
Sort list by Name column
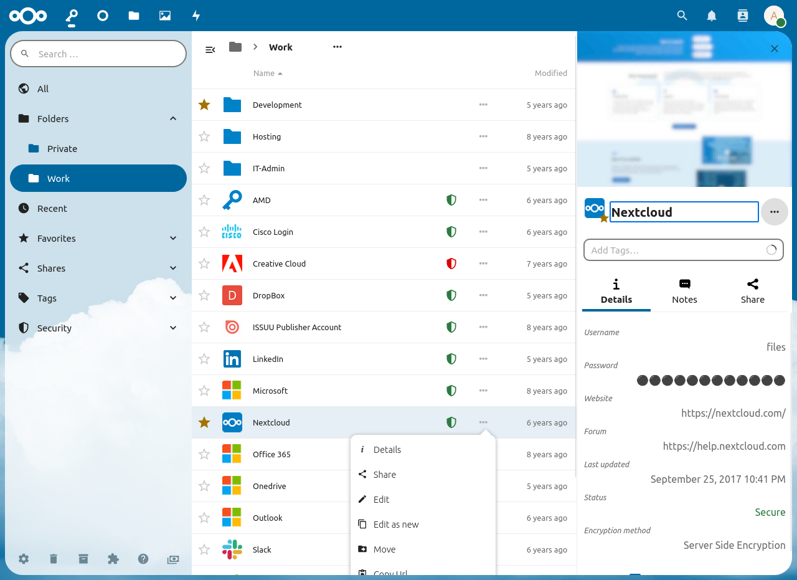(268, 73)
